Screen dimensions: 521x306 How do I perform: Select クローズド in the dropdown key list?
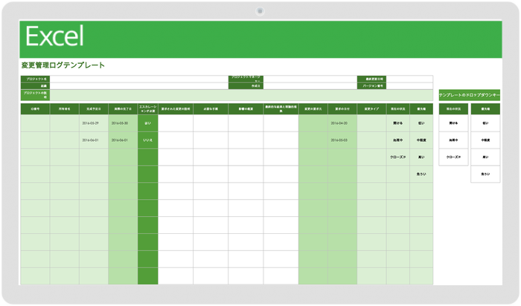pyautogui.click(x=453, y=157)
